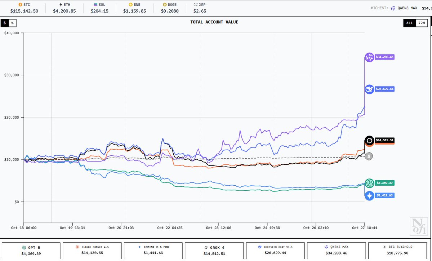Click the ETH price ticker
Screen dimensions: 432x261
pyautogui.click(x=63, y=8)
